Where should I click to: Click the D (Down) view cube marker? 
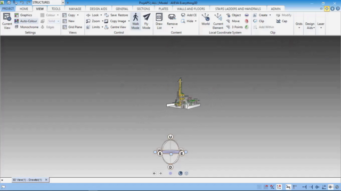pos(170,167)
